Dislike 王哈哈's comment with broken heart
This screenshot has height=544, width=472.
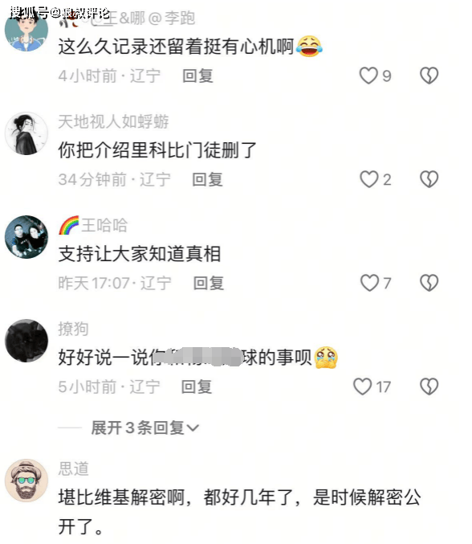pyautogui.click(x=429, y=283)
